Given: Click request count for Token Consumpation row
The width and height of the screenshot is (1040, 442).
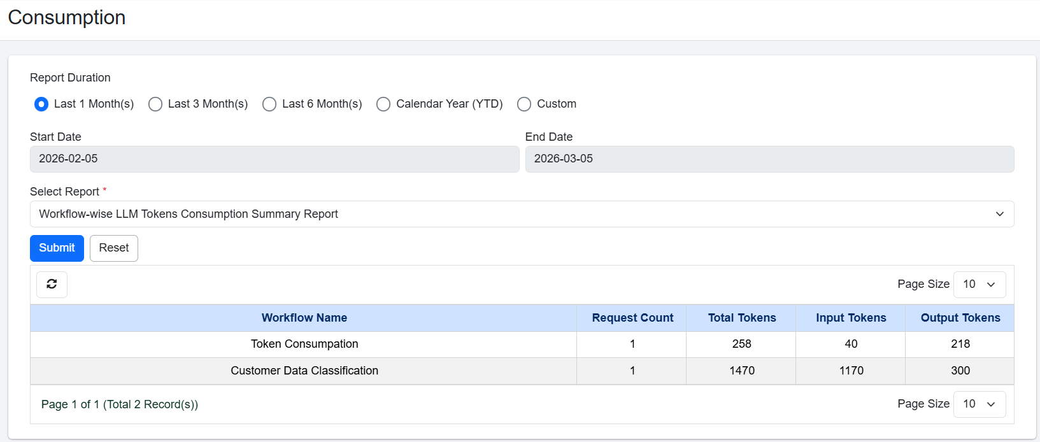Looking at the screenshot, I should coord(632,344).
